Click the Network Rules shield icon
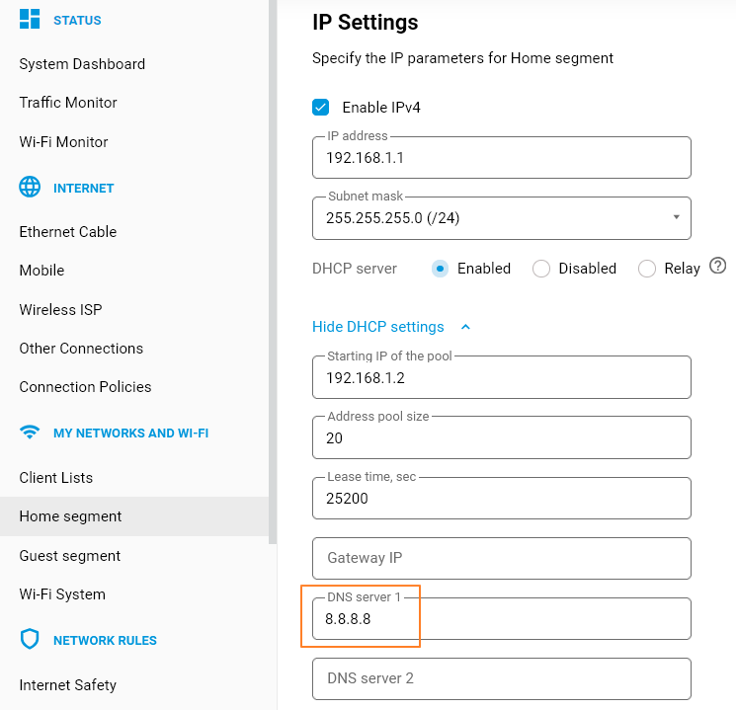This screenshot has height=710, width=736. tap(31, 640)
